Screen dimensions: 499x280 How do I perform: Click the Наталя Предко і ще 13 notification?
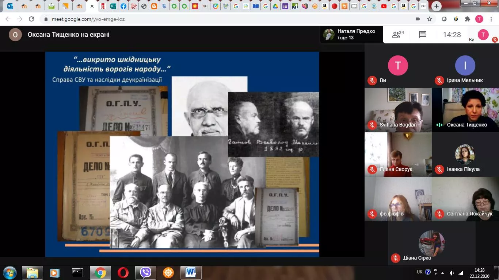pos(351,35)
